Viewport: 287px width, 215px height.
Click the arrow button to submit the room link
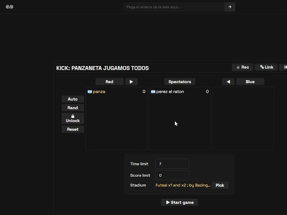[x=230, y=7]
